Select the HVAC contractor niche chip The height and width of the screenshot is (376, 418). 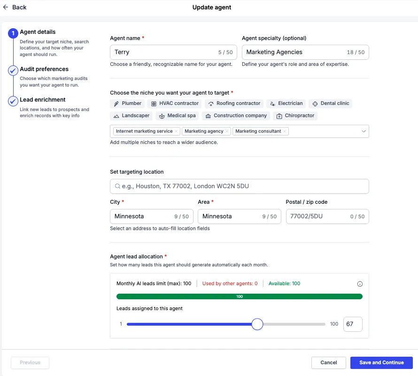coord(174,104)
